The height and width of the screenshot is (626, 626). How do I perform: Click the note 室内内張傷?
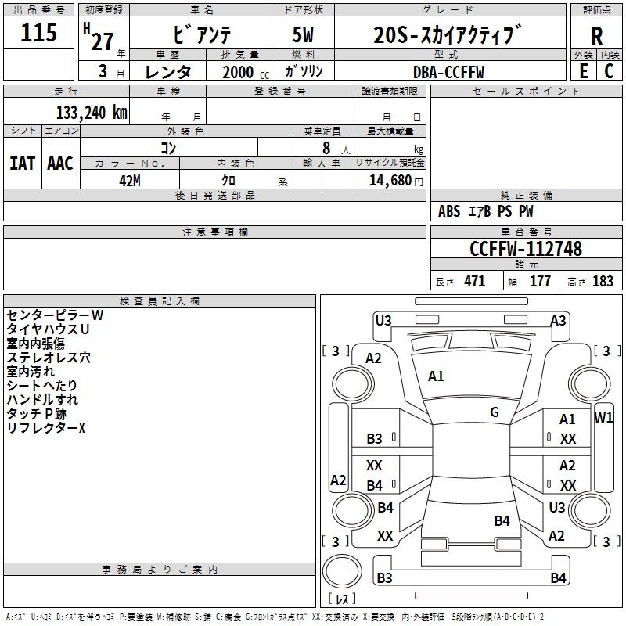35,344
